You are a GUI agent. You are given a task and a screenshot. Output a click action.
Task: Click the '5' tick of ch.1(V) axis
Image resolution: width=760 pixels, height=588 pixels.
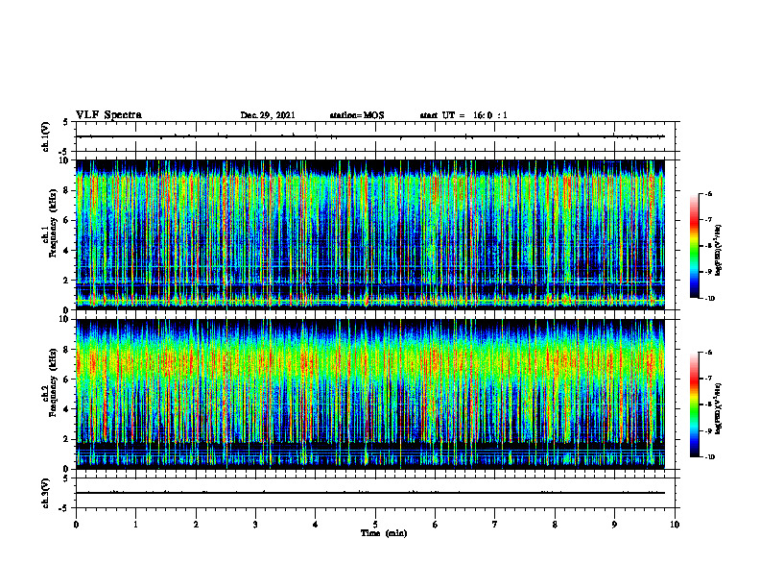tap(66, 122)
